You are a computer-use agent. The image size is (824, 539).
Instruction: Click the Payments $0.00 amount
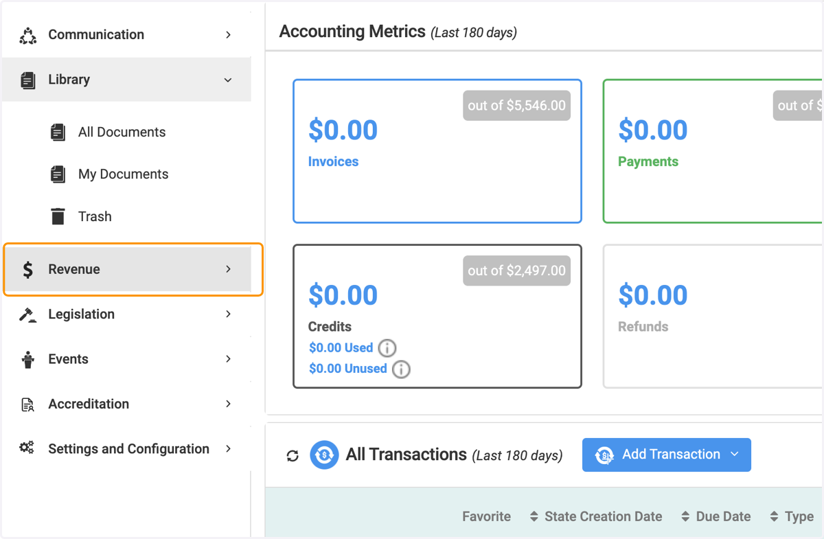[652, 130]
